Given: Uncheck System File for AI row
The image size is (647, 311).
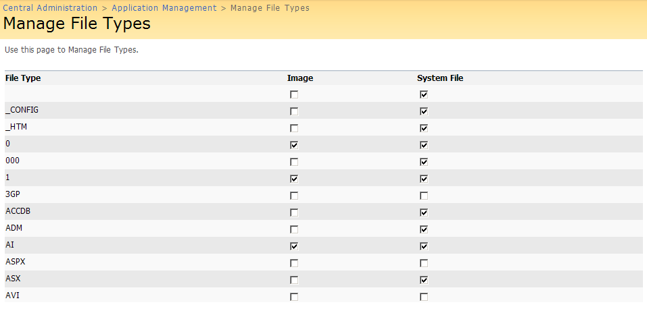Looking at the screenshot, I should point(424,246).
